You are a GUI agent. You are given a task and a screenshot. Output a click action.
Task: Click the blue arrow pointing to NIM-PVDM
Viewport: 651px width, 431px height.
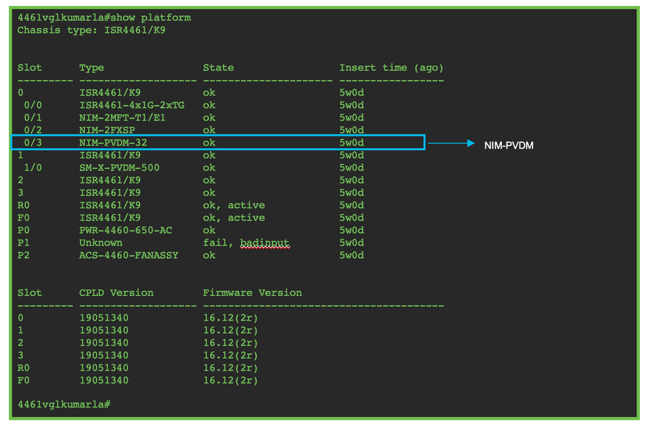coord(452,143)
